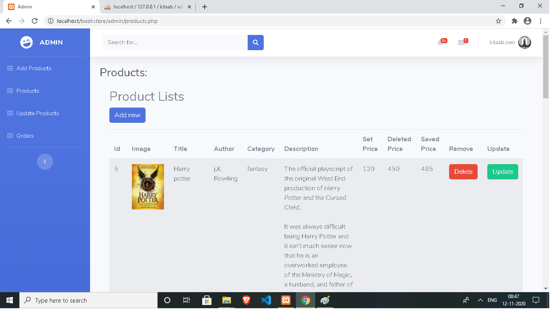Expand hidden icons in the system tray

(480, 300)
